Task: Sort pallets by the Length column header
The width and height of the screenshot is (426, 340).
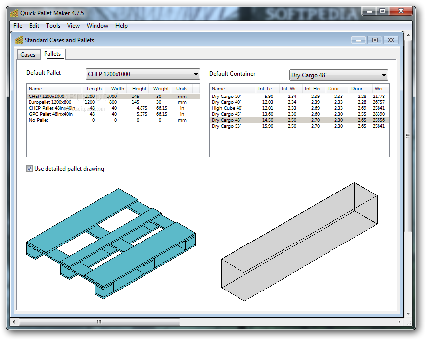Action: (x=93, y=88)
